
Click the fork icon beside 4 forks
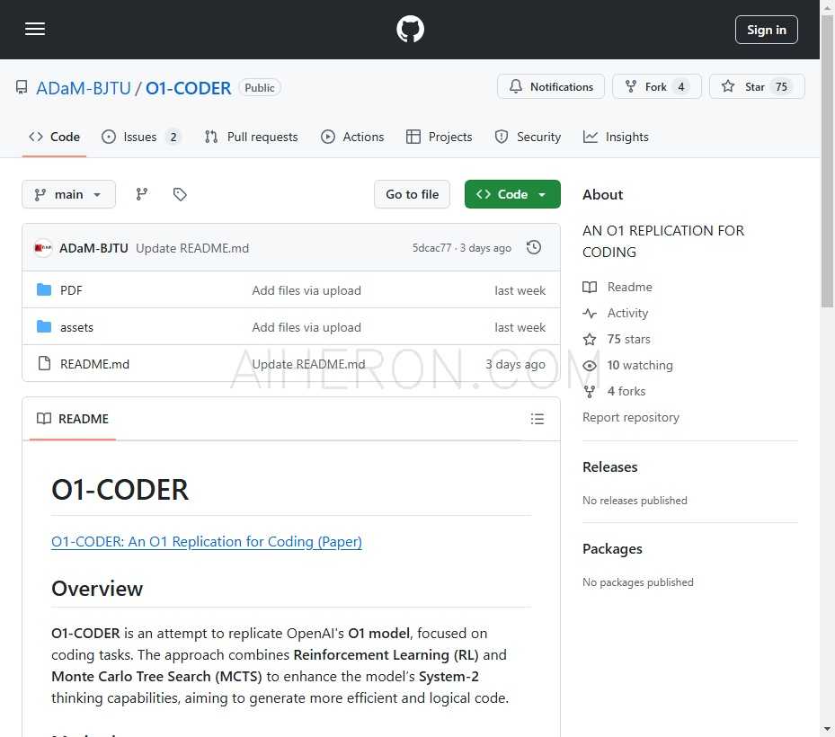pyautogui.click(x=590, y=391)
